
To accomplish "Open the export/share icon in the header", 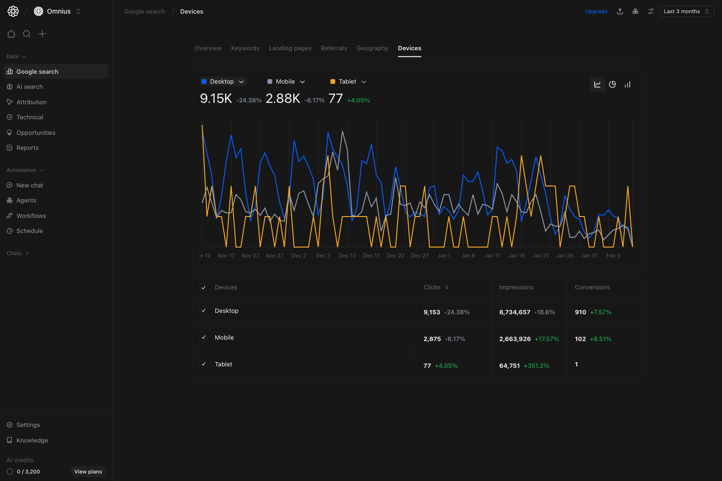I will click(620, 11).
